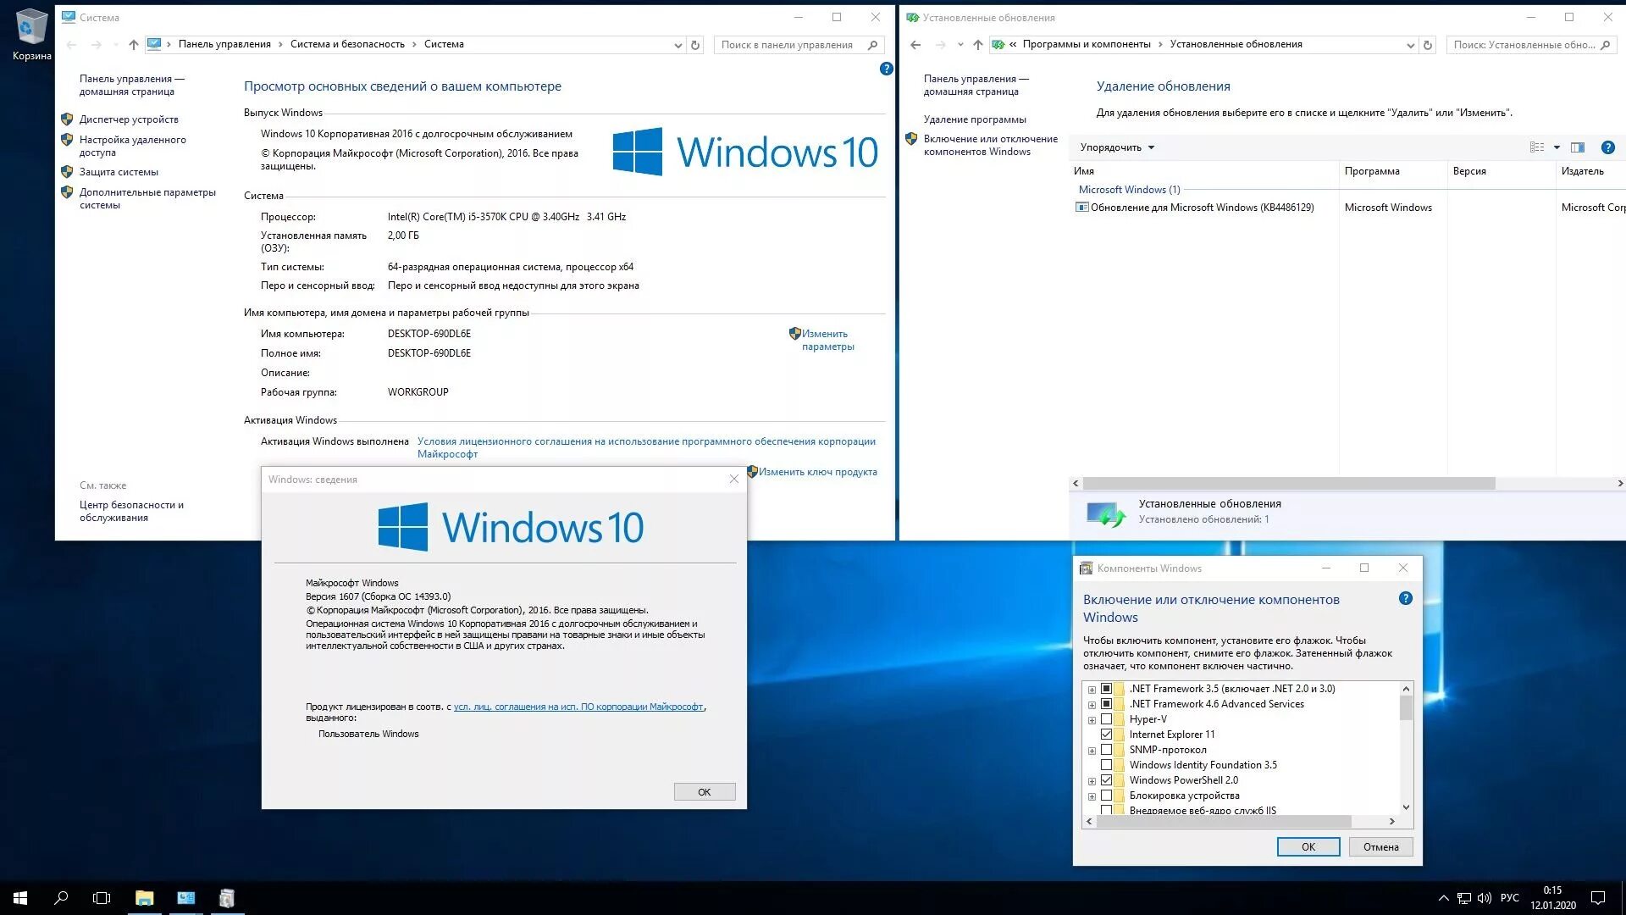Image resolution: width=1626 pixels, height=915 pixels.
Task: Enable the Hyper-V checkbox
Action: coord(1106,719)
